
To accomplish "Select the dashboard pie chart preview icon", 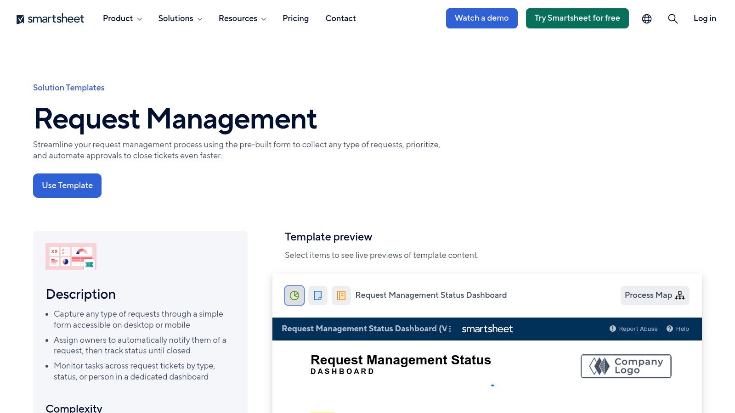I will point(294,295).
